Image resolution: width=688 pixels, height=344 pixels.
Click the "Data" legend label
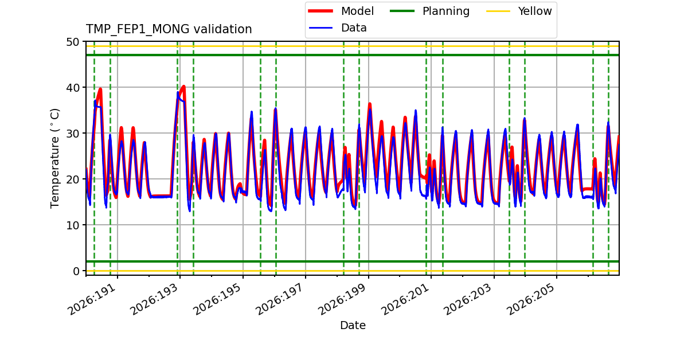tap(354, 28)
